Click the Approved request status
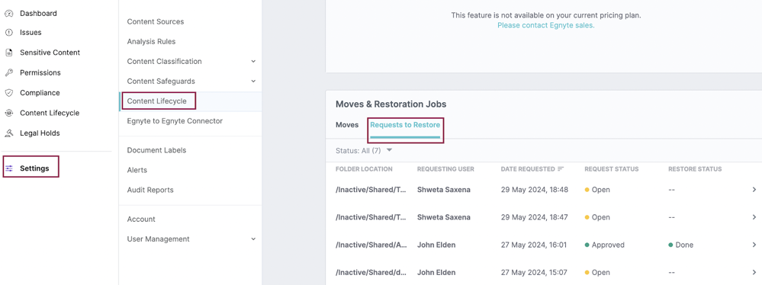This screenshot has width=762, height=285. (605, 245)
